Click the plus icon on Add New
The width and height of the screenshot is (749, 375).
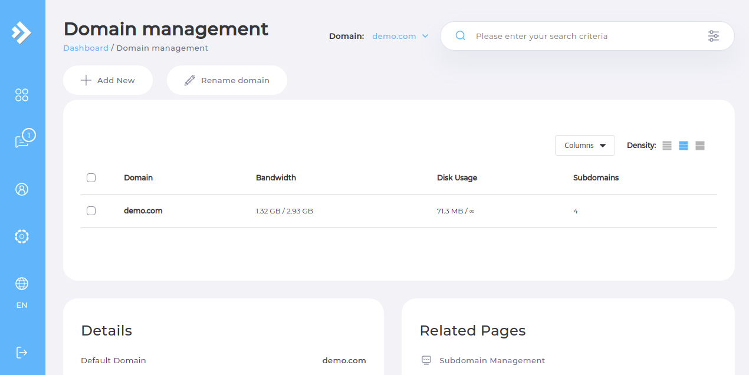pos(86,80)
